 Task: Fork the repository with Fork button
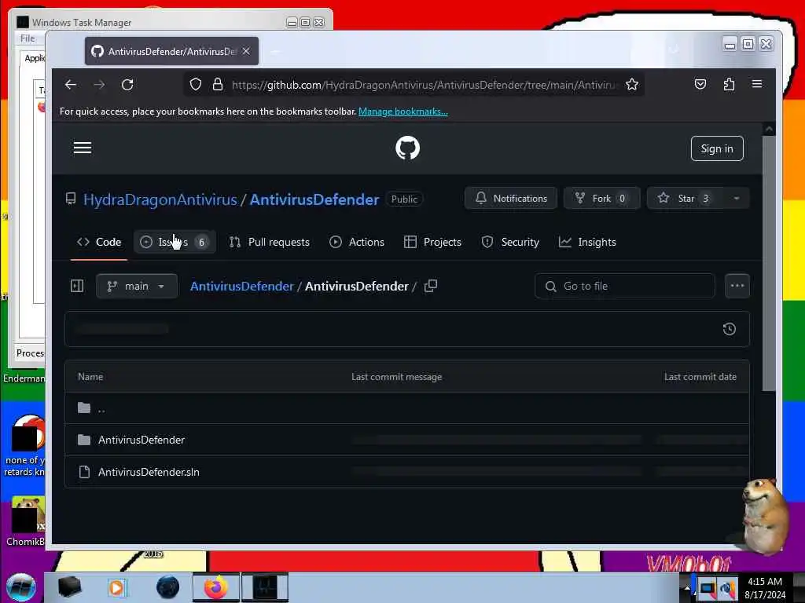601,199
